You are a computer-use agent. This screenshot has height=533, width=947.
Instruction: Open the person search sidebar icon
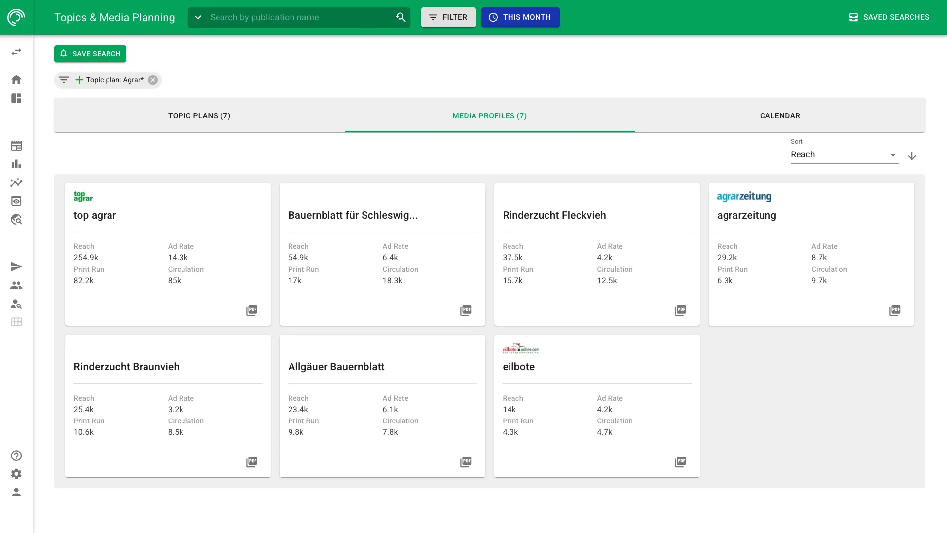pyautogui.click(x=16, y=304)
